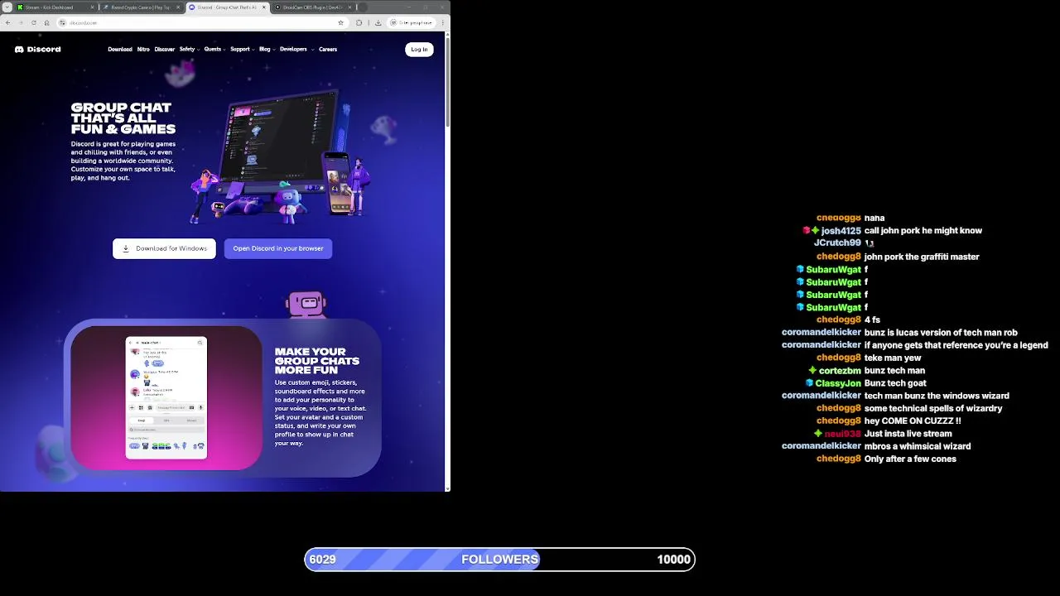
Task: Click Download for Windows button
Action: coord(164,248)
